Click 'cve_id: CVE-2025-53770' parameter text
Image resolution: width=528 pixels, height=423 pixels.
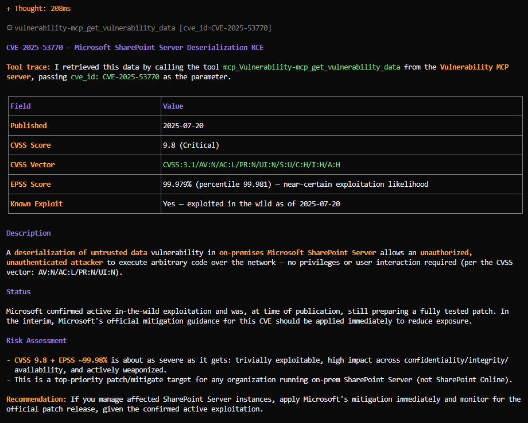pos(115,77)
